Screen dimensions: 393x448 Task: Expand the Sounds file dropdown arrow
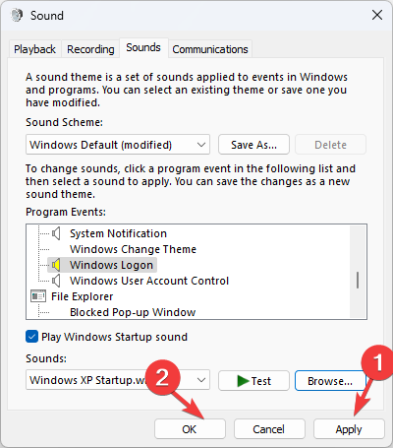[x=201, y=380]
